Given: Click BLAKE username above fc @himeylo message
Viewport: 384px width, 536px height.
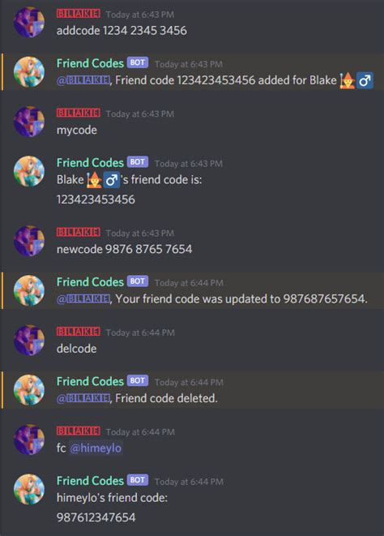Looking at the screenshot, I should point(79,431).
